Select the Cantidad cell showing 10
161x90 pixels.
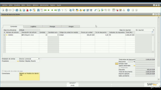[43, 35]
